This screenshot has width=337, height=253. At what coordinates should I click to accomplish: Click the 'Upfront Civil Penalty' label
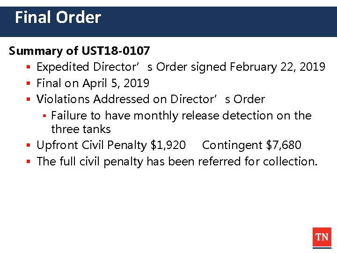coord(92,145)
